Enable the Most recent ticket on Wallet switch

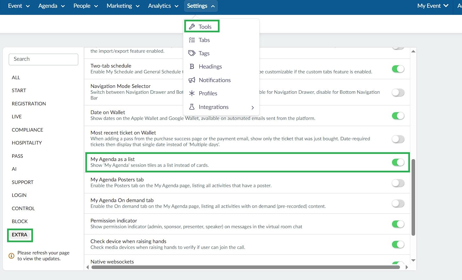coord(398,139)
